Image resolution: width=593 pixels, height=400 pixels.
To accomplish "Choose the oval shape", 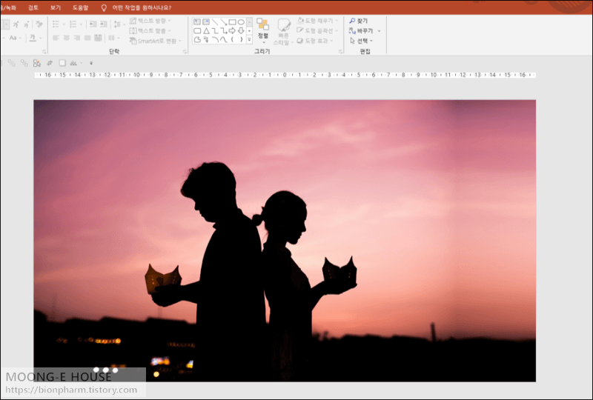I will point(241,22).
